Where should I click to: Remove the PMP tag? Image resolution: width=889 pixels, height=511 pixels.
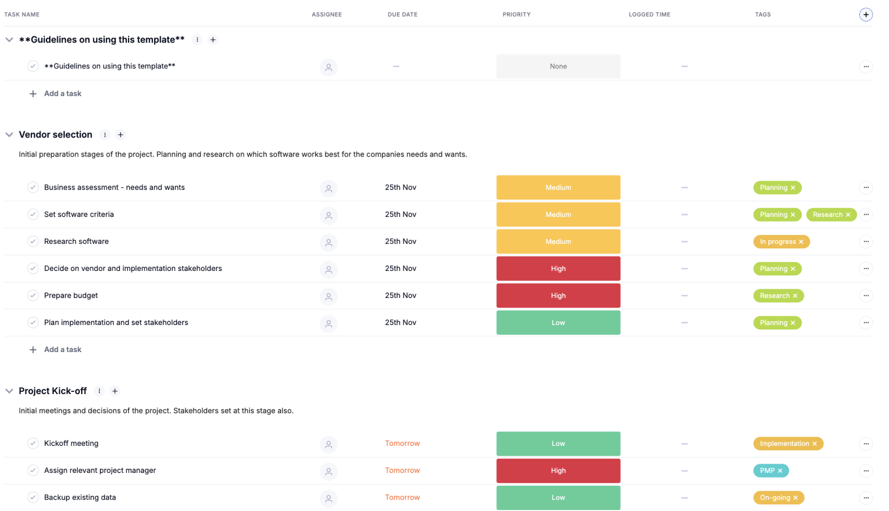point(780,471)
